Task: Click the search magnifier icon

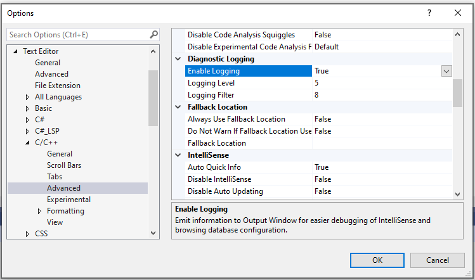Action: click(153, 35)
